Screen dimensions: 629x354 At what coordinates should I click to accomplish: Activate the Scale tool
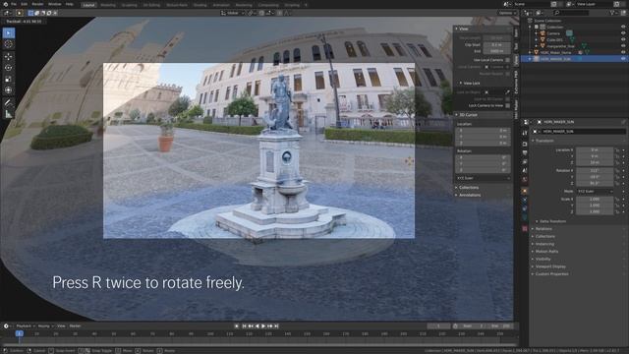tap(9, 79)
